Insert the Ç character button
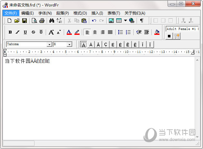The width and height of the screenshot is (203, 149). pyautogui.click(x=106, y=45)
